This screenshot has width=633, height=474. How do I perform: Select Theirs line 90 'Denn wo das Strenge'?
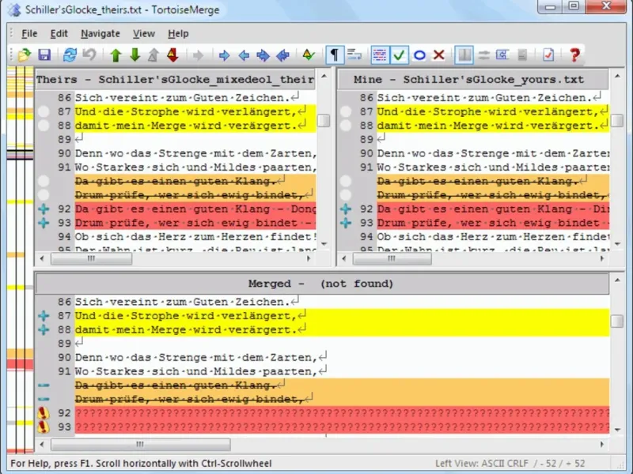[195, 153]
